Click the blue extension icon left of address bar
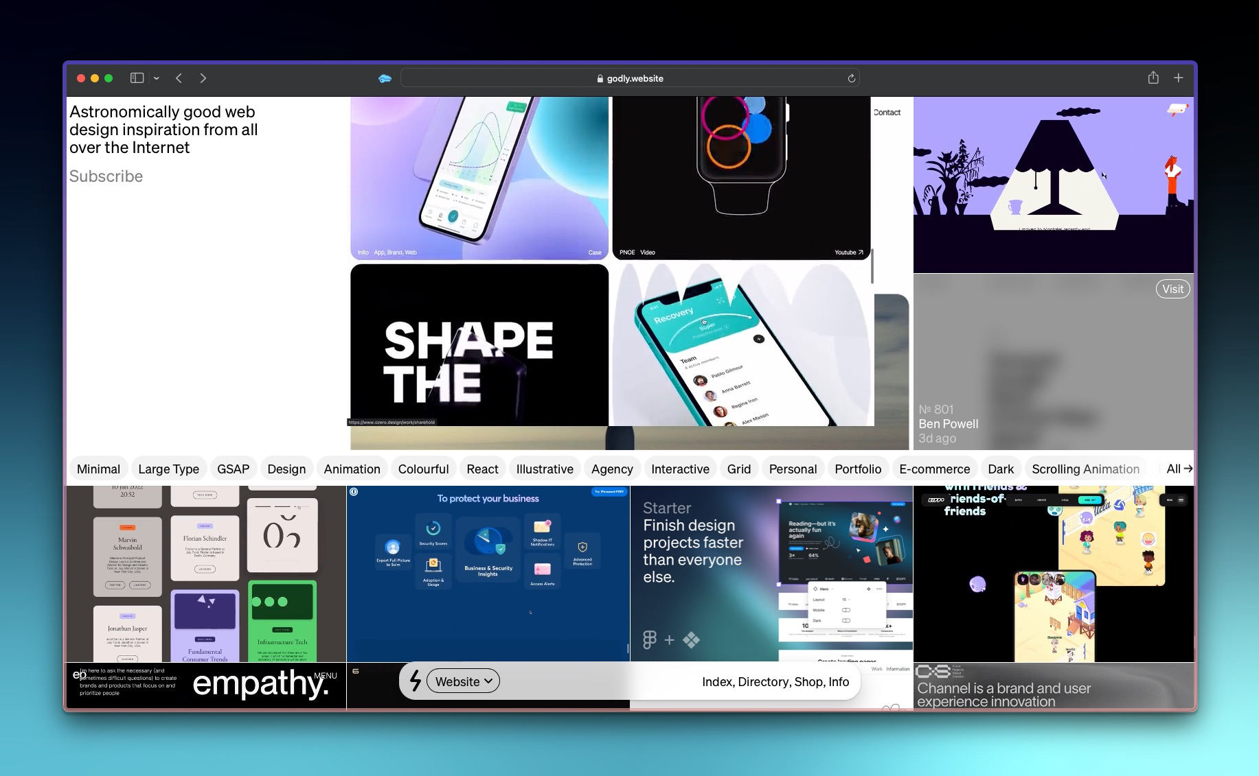The width and height of the screenshot is (1259, 776). 384,78
